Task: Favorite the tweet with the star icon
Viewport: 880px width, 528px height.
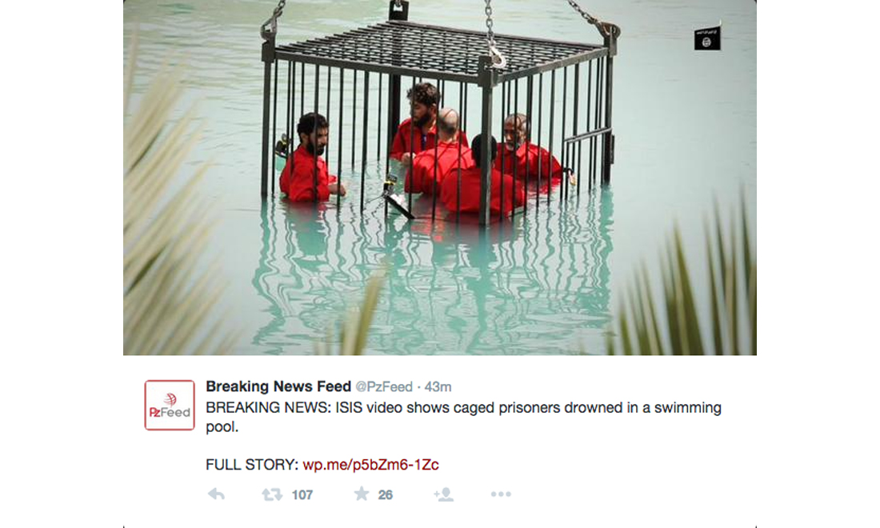Action: [x=362, y=494]
